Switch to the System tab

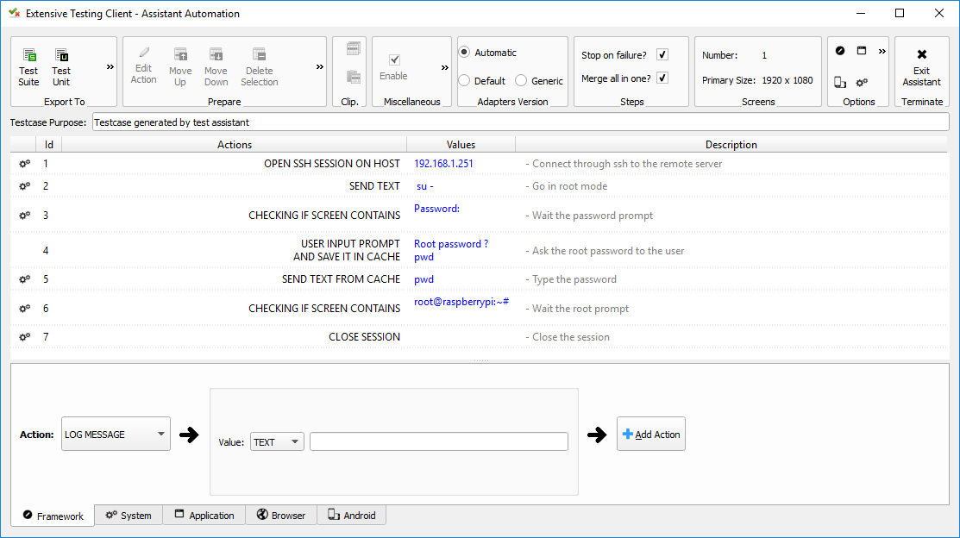[x=129, y=516]
